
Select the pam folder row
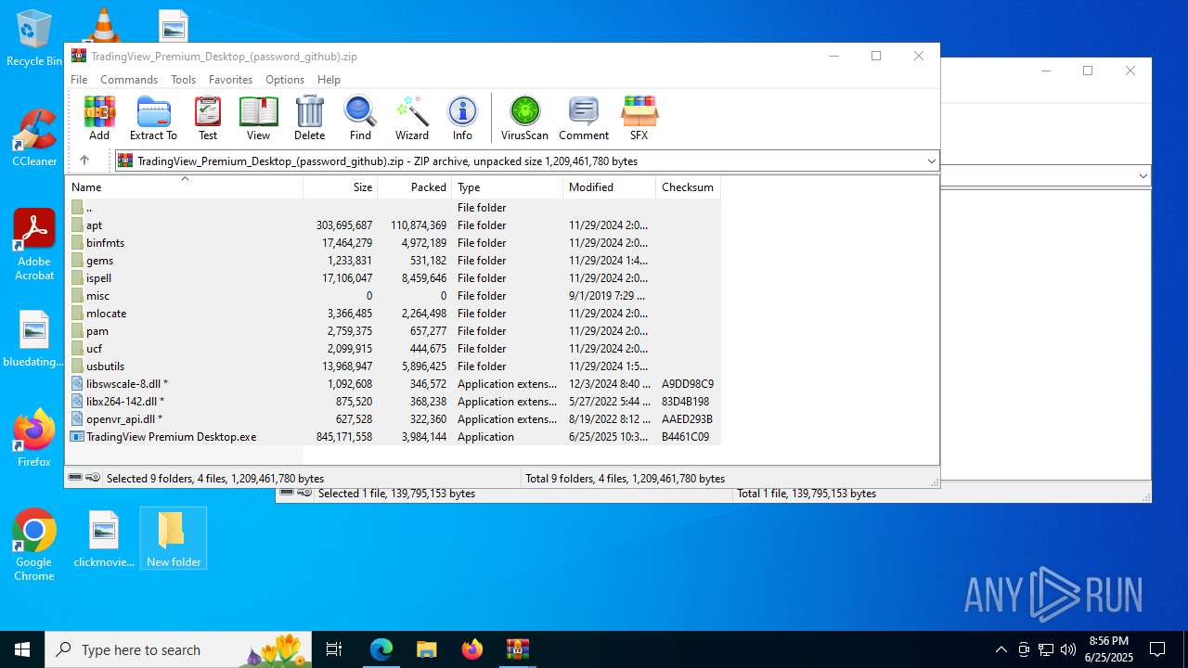click(x=394, y=330)
